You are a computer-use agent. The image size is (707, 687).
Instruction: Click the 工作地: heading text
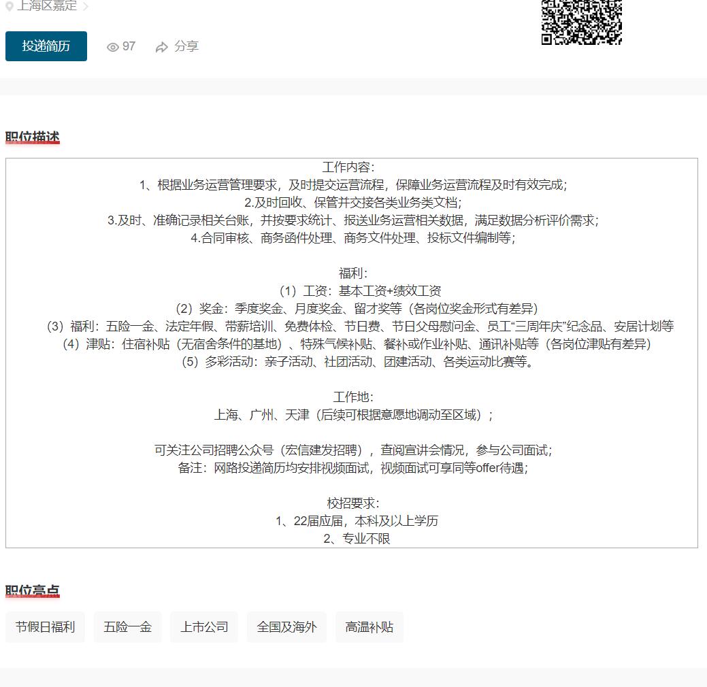353,397
